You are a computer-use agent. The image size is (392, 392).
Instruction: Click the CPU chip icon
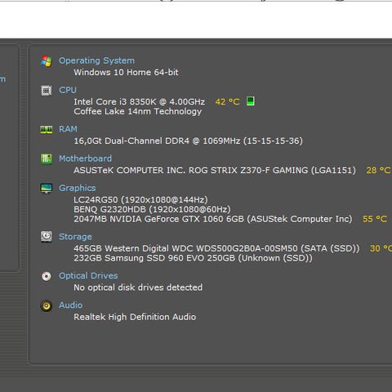47,91
